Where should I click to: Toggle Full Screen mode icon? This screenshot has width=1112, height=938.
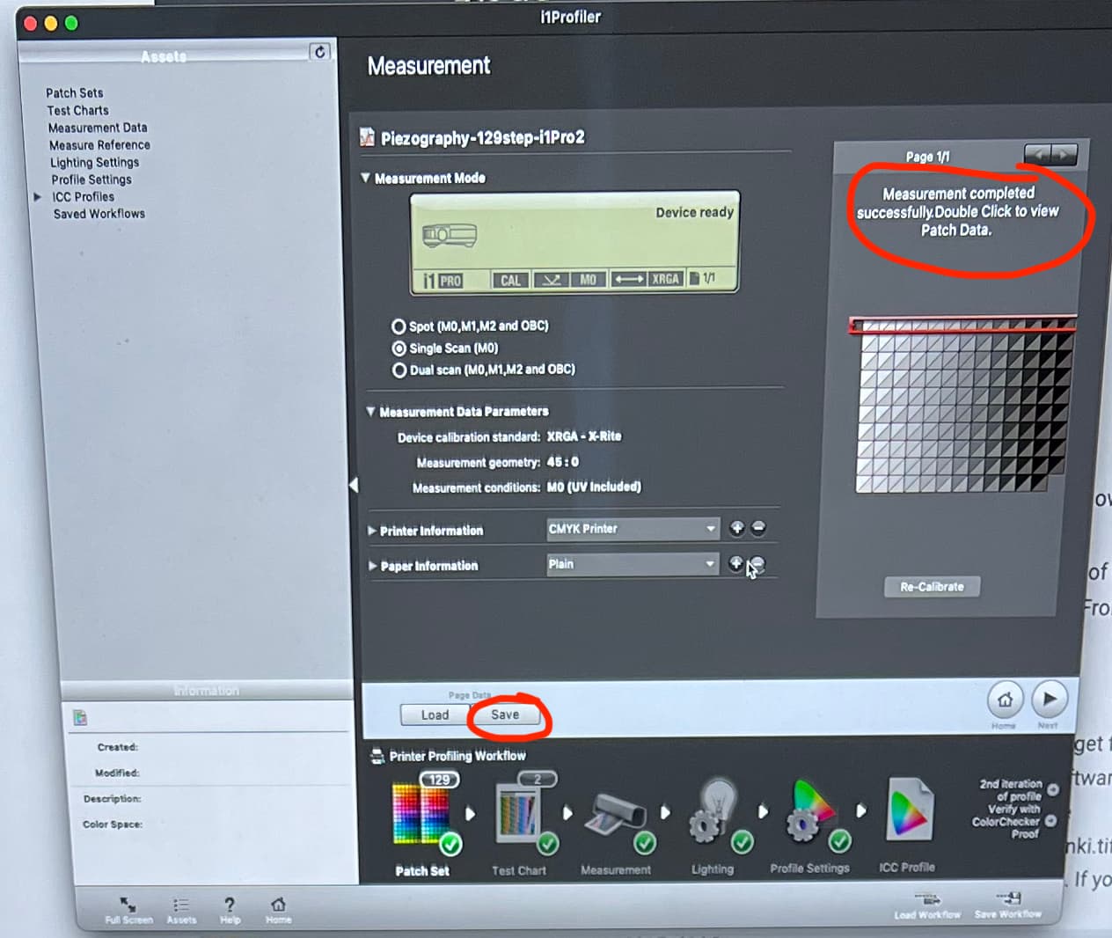click(x=128, y=905)
